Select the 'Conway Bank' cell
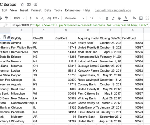 [x=88, y=84]
